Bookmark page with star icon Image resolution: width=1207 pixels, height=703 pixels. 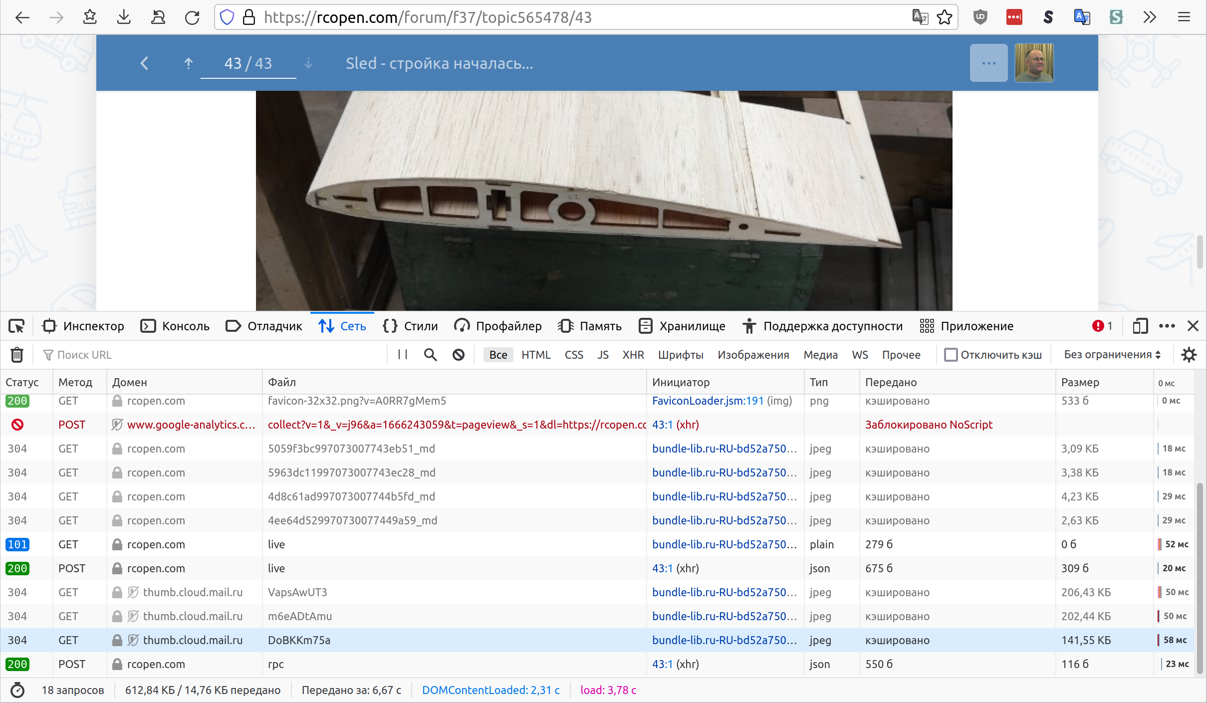coord(945,17)
